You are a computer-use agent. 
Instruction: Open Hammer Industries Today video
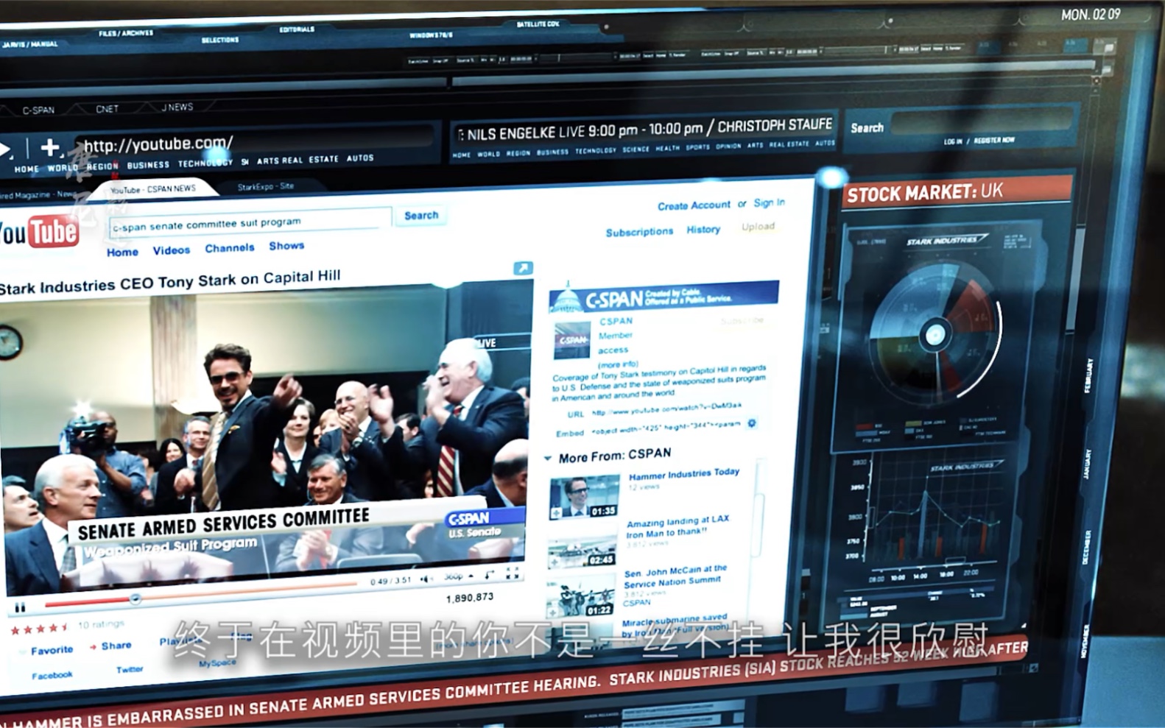click(x=683, y=474)
